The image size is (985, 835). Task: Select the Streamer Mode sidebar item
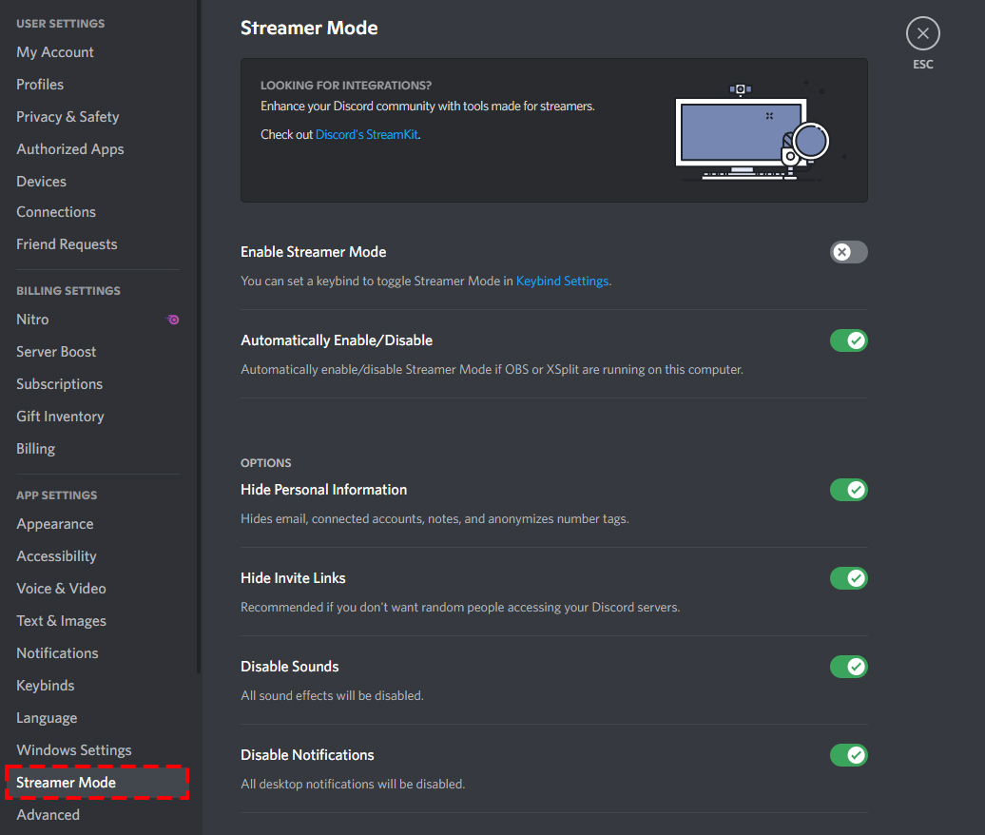click(x=67, y=783)
